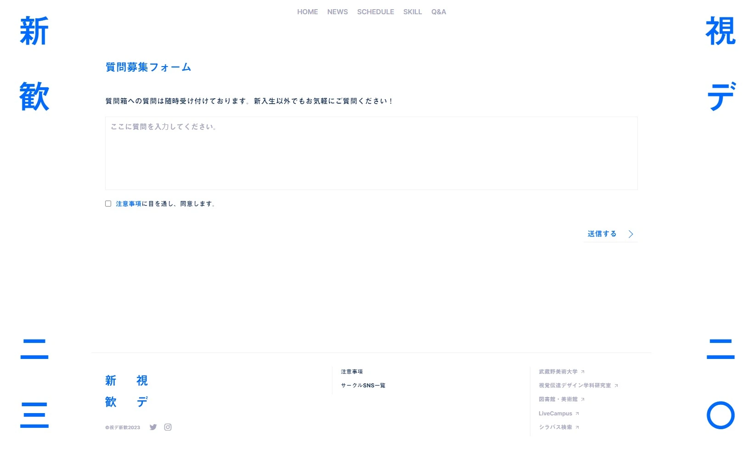743x459 pixels.
Task: Open the Q&A navigation link
Action: pyautogui.click(x=439, y=12)
